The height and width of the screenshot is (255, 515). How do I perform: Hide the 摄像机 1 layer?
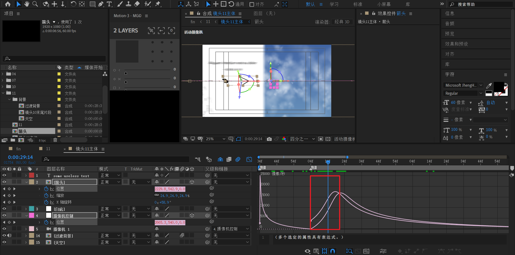pos(4,229)
